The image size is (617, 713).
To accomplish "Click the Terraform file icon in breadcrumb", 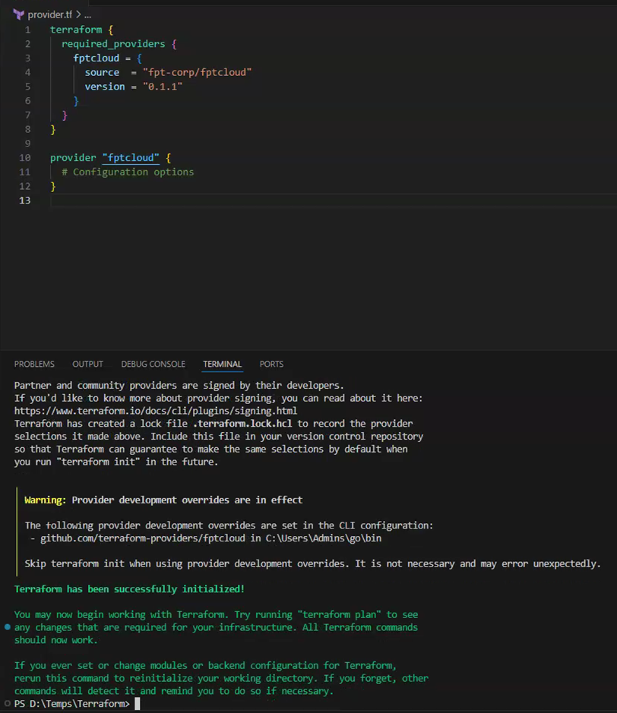I will (19, 14).
